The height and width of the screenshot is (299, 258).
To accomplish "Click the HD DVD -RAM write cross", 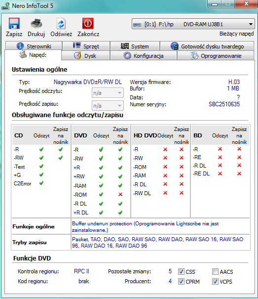I will [182, 175].
